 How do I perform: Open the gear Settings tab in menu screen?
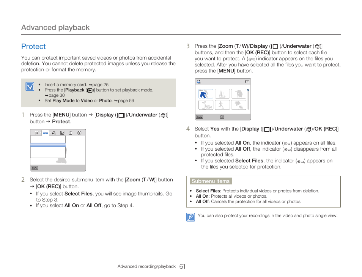pyautogui.click(x=79, y=133)
